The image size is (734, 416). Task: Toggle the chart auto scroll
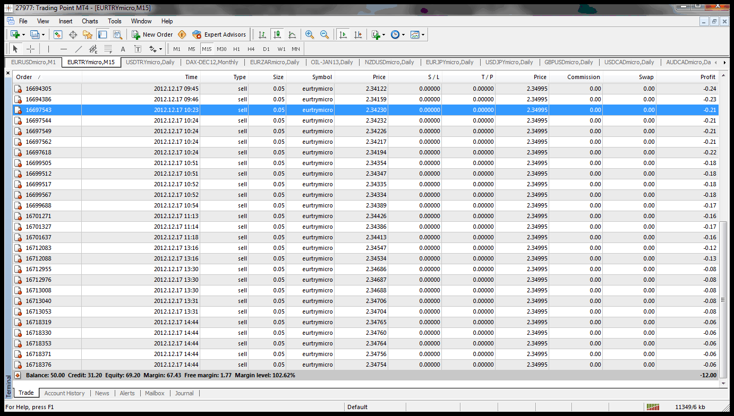pos(343,34)
